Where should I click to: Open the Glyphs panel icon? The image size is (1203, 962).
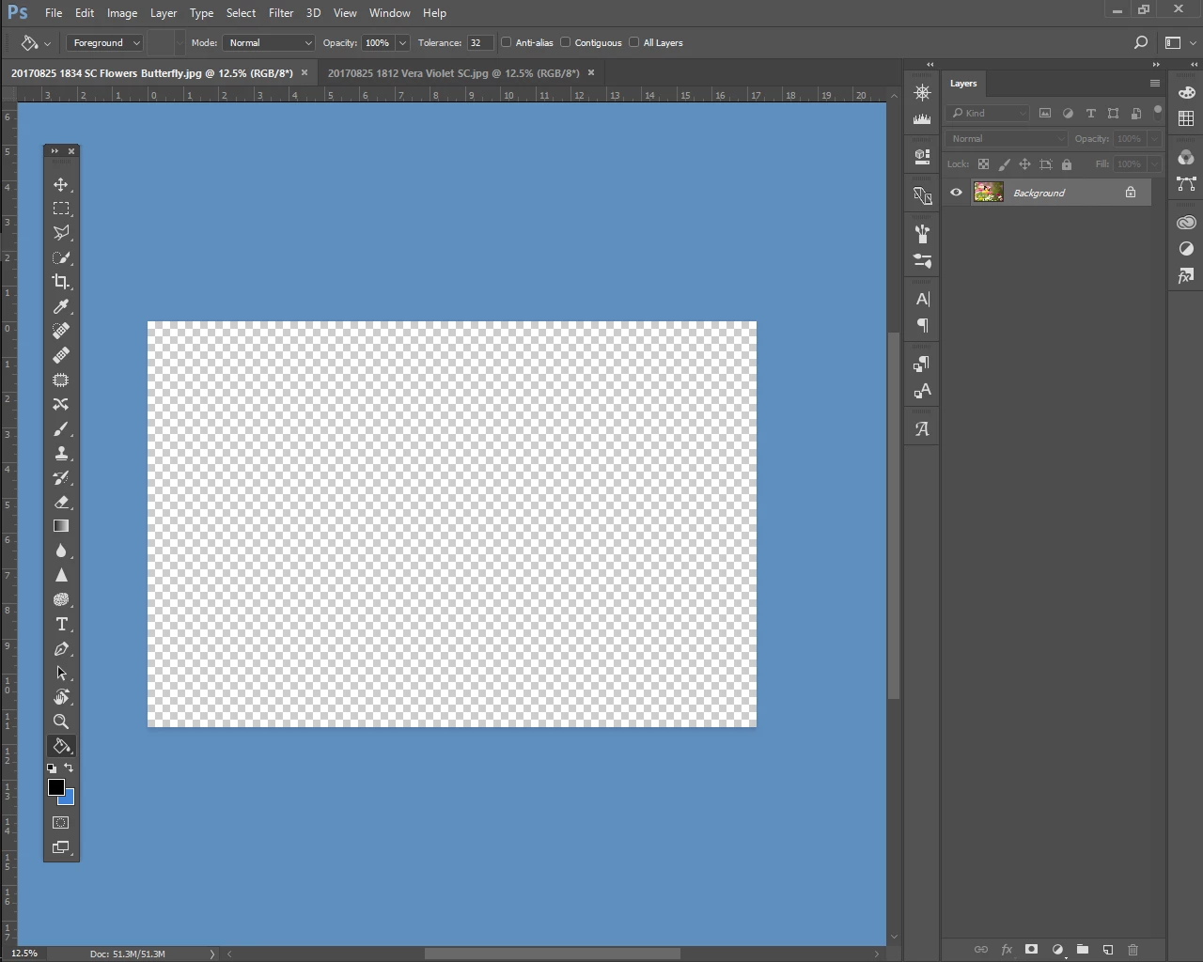[x=922, y=428]
